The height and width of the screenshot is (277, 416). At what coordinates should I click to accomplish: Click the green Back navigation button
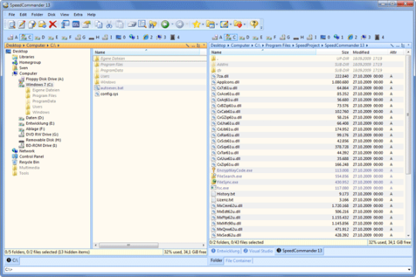click(165, 25)
